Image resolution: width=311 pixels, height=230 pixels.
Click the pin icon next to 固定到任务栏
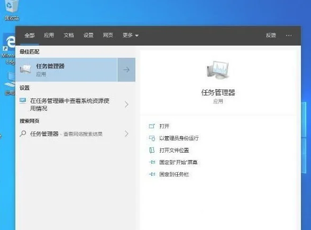point(152,174)
